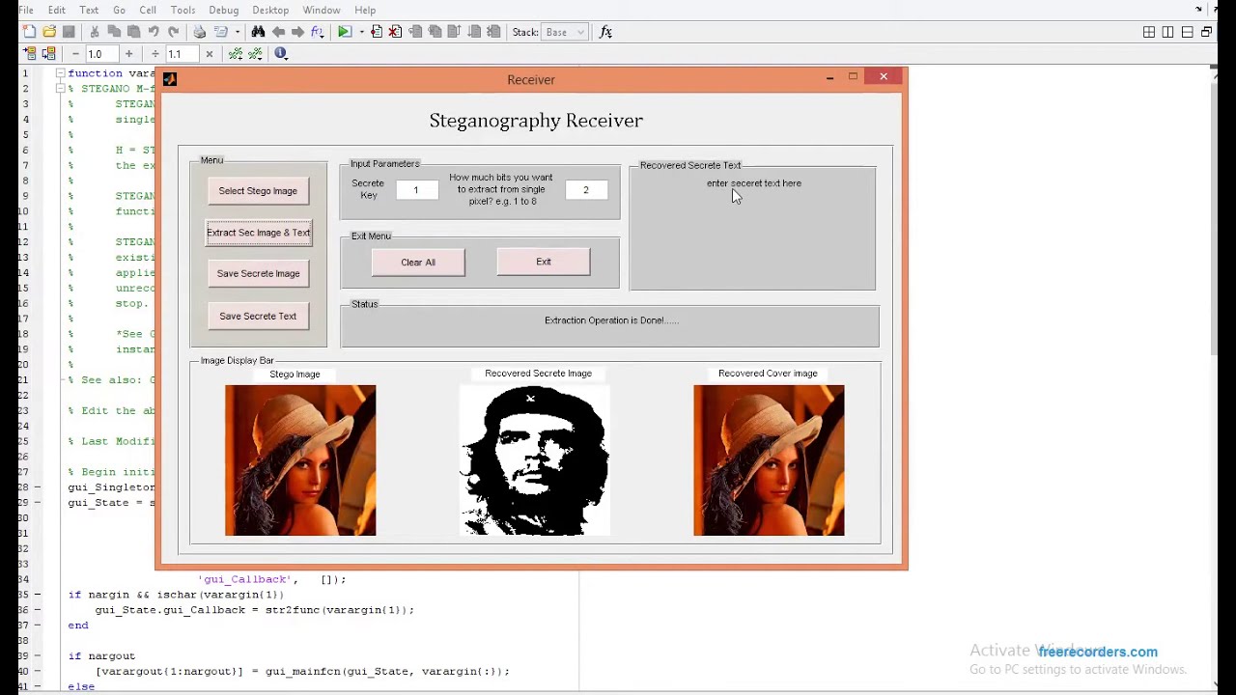Open the fx function hints dropdown after the navigation arrows
This screenshot has width=1236, height=695.
[x=318, y=32]
